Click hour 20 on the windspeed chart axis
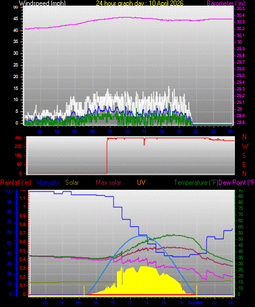The width and height of the screenshot is (255, 307). (196, 131)
